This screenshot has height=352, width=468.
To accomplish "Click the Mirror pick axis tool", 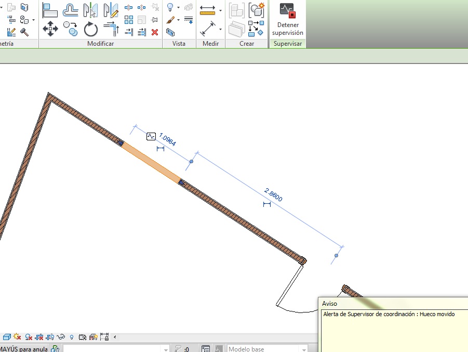I will (90, 10).
